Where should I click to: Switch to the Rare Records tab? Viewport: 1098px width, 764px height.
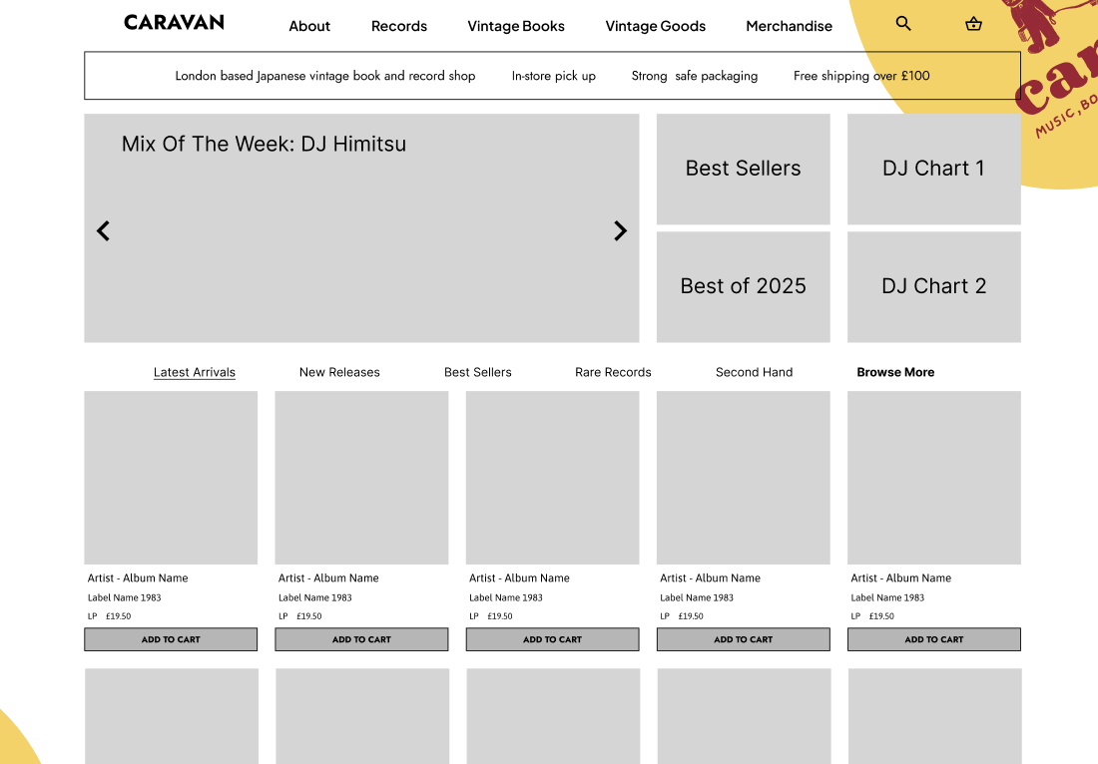point(614,372)
